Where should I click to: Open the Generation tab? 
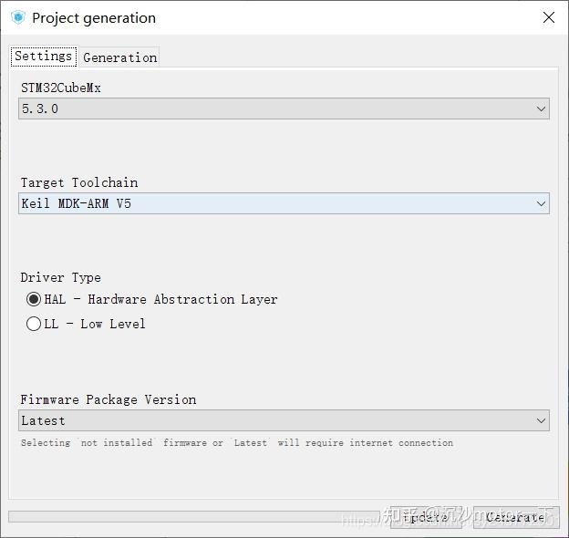(119, 57)
